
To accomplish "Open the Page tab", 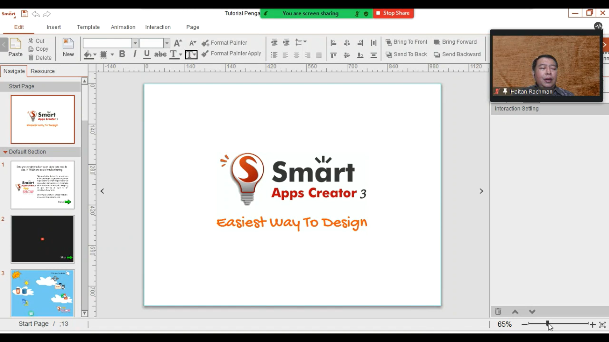I will pos(193,27).
